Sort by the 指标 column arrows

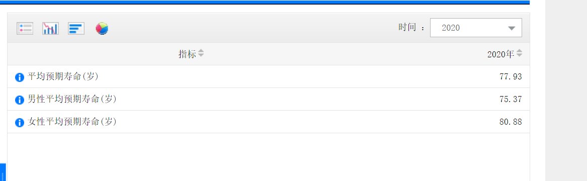tap(201, 53)
